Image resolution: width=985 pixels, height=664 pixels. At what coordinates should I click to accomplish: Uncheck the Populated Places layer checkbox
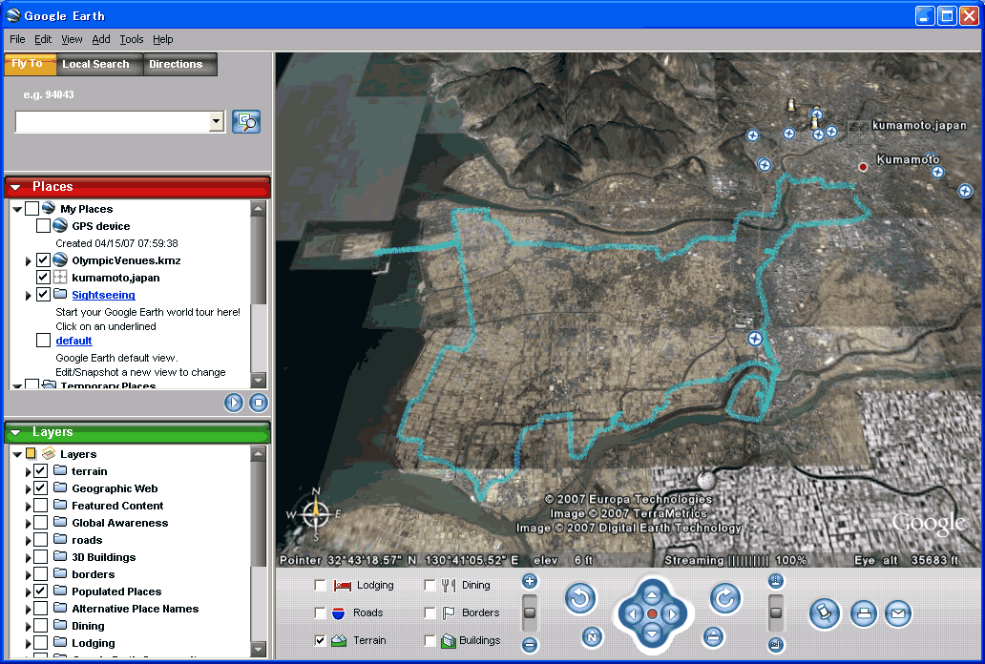point(40,591)
